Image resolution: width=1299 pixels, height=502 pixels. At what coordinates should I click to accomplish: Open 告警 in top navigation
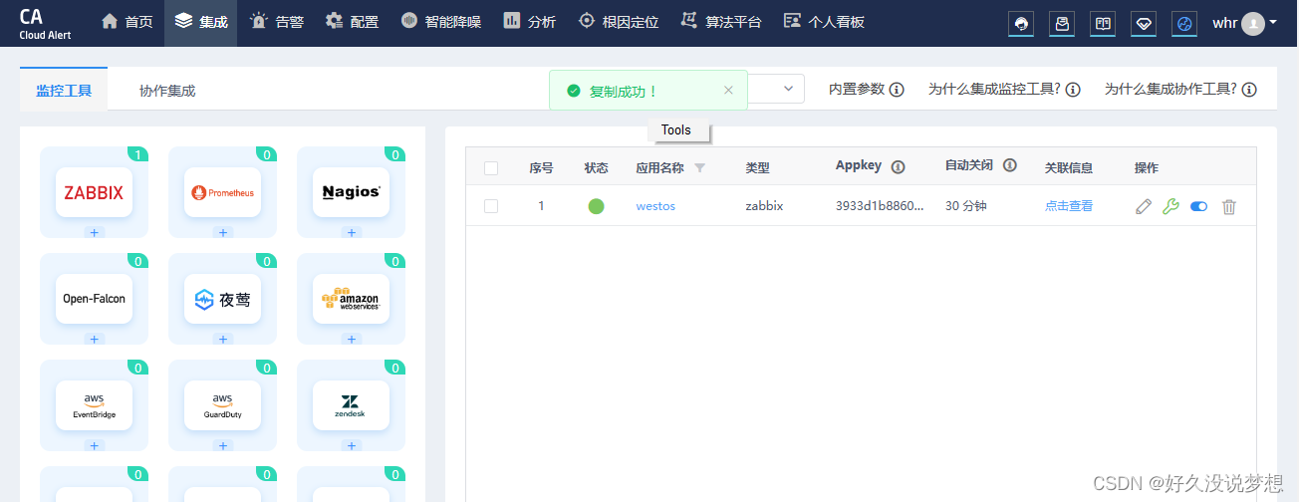pyautogui.click(x=277, y=21)
